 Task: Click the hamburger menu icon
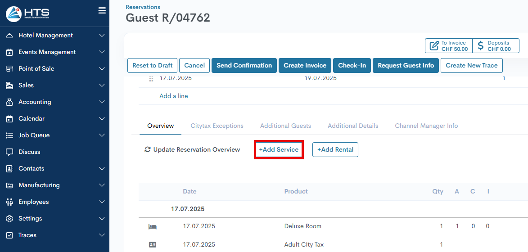click(x=102, y=11)
